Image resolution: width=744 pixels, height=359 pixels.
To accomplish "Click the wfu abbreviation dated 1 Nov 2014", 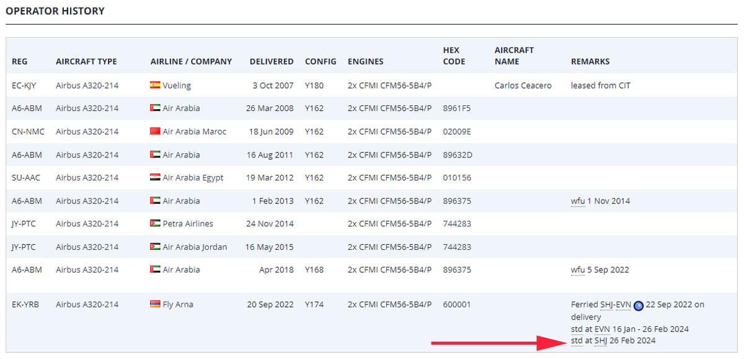I will pos(578,201).
